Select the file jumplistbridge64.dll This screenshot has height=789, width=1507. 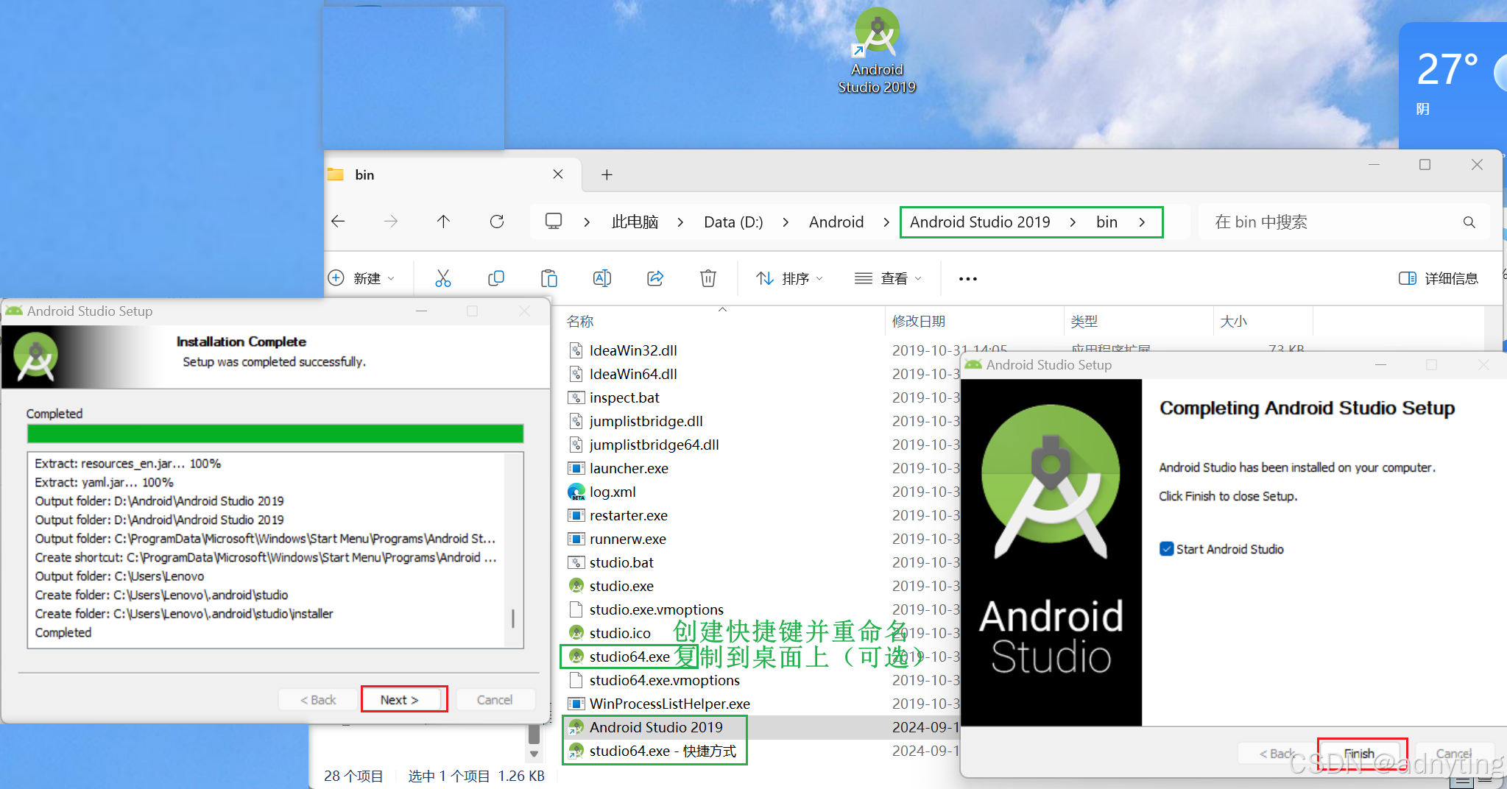coord(654,445)
